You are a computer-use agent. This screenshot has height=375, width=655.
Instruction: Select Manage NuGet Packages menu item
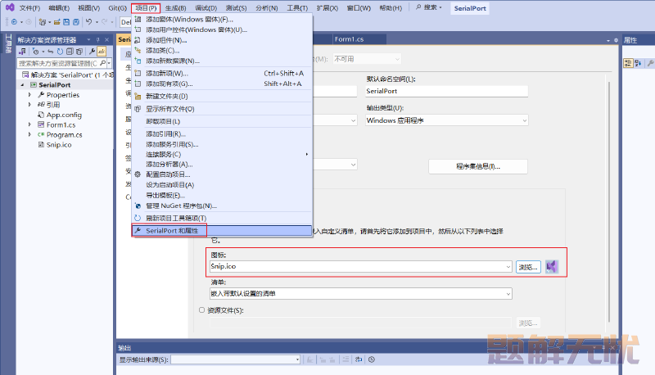(x=222, y=206)
